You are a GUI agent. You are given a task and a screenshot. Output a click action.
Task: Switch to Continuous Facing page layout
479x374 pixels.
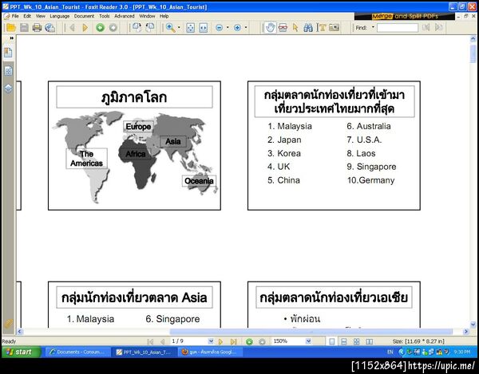coord(357,341)
